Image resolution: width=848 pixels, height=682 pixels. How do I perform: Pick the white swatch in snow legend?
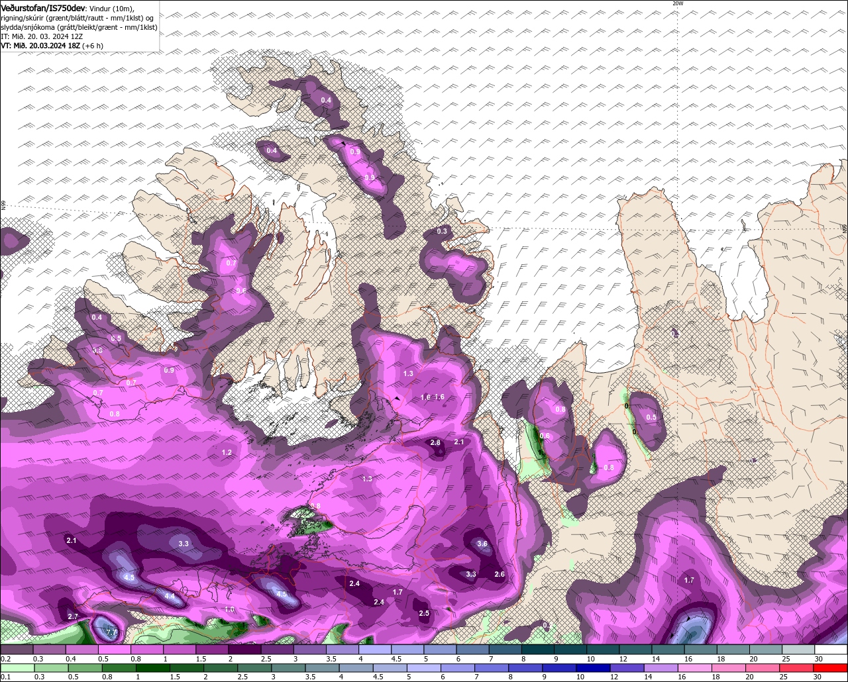pyautogui.click(x=831, y=650)
